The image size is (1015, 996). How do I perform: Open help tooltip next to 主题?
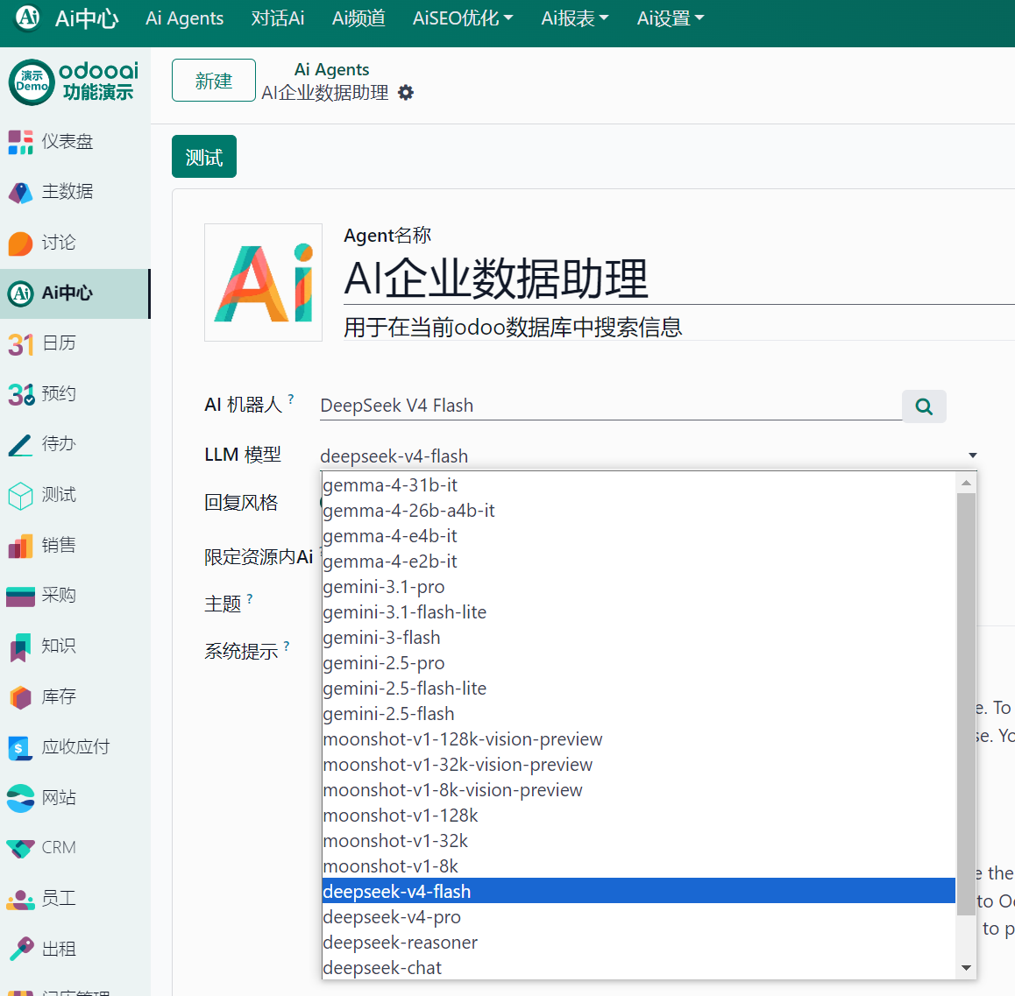[x=250, y=598]
